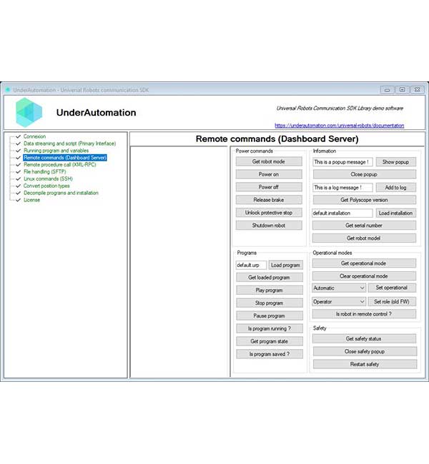Click Shutdown robot

tap(269, 225)
